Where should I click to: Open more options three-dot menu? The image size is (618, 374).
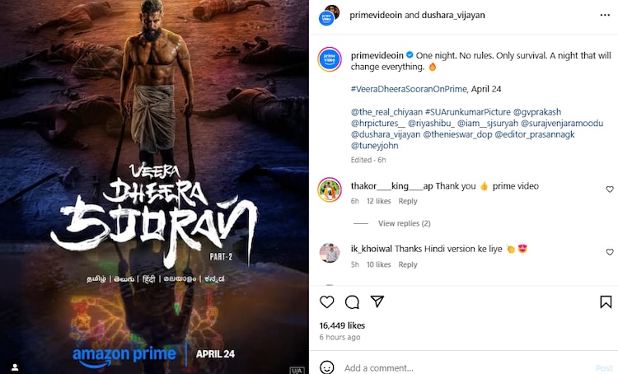[605, 15]
